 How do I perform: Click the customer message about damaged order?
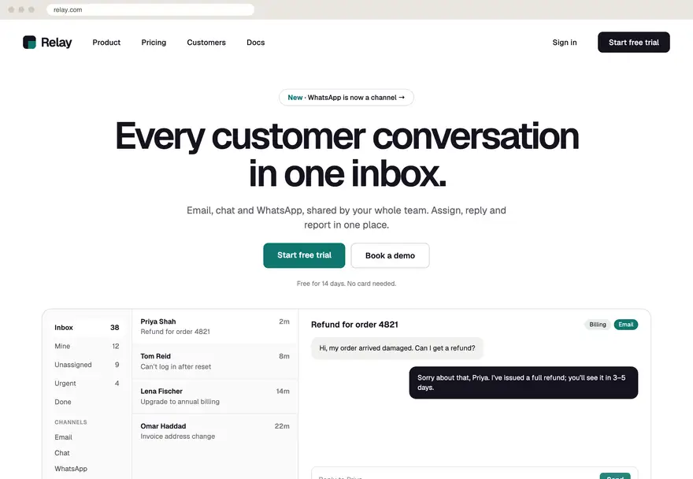click(397, 348)
